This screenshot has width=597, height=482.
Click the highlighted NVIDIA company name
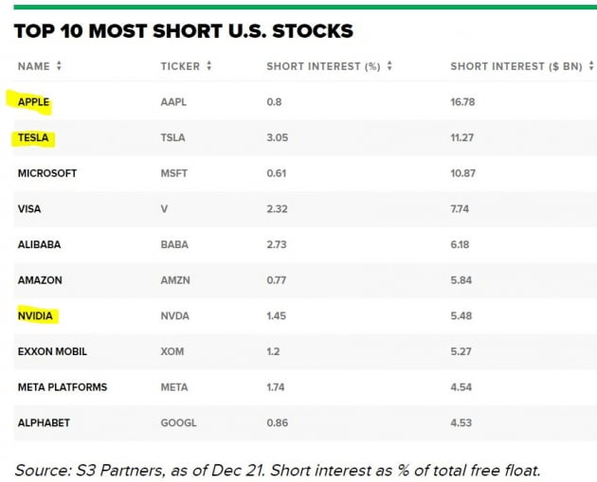[36, 316]
